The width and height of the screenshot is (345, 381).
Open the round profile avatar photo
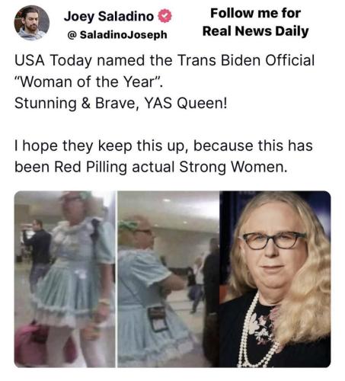[x=32, y=23]
